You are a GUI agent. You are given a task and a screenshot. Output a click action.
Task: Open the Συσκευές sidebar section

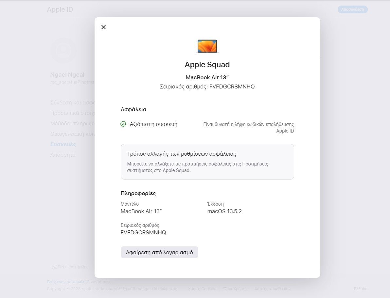[63, 144]
